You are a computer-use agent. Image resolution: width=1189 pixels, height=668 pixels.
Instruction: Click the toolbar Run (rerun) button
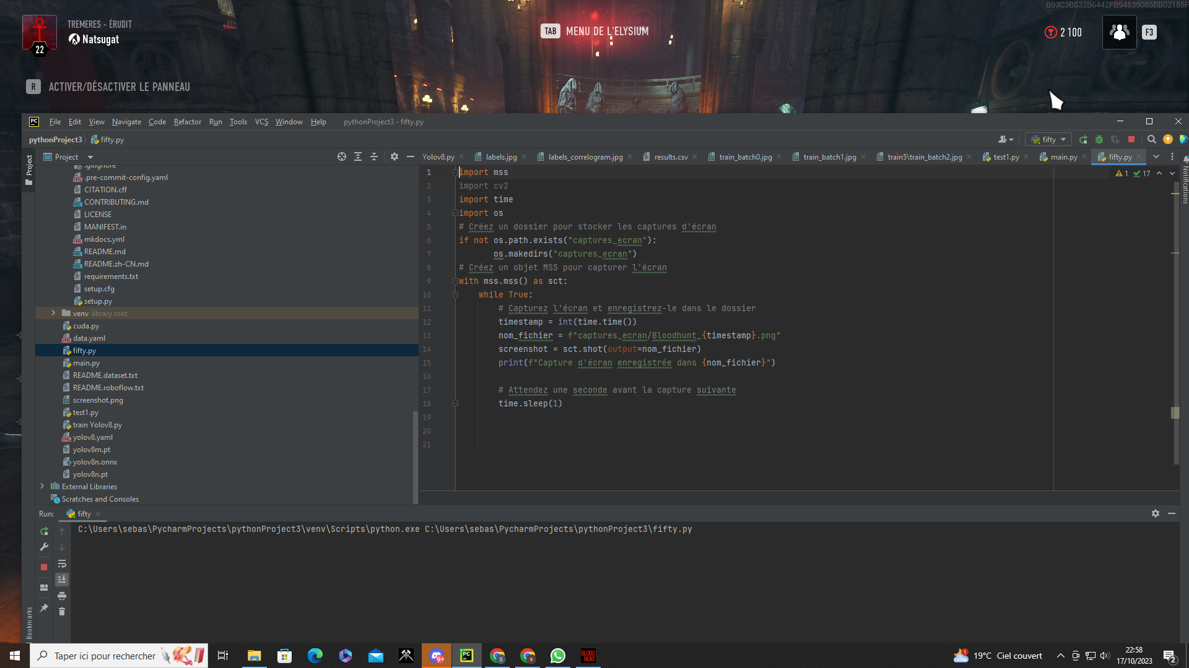click(x=1083, y=140)
